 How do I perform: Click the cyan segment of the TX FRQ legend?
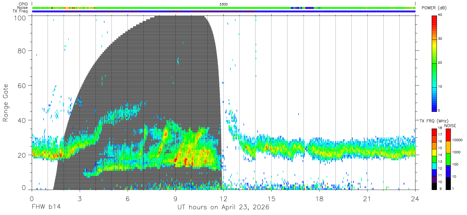point(434,166)
